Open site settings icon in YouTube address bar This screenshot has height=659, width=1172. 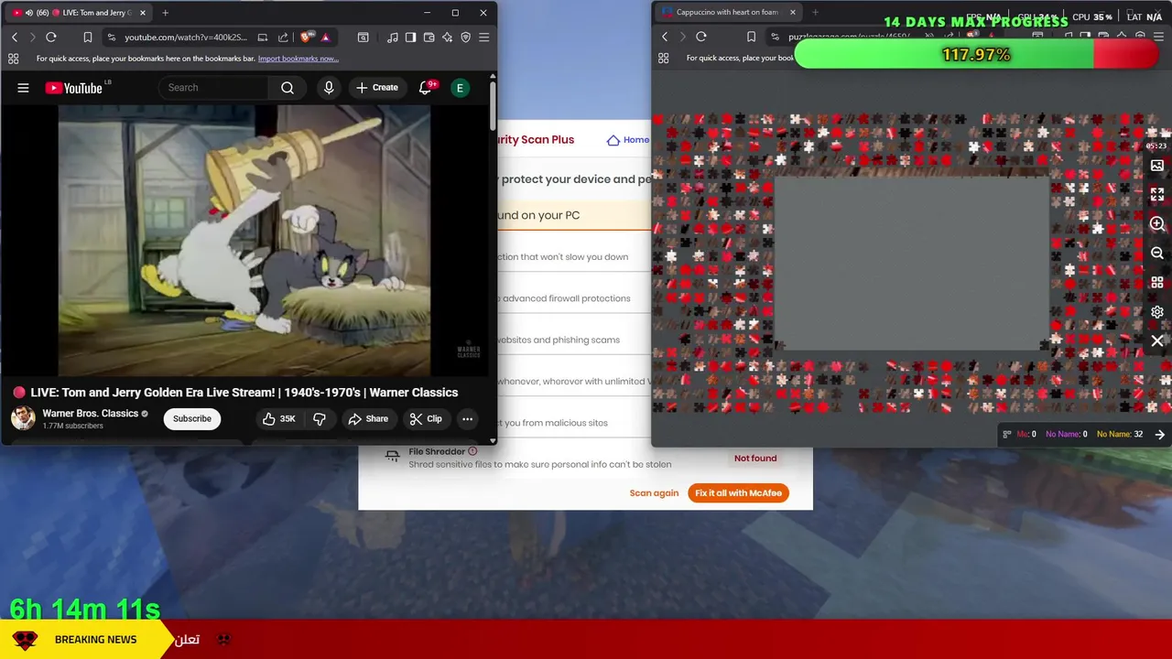[x=112, y=38]
